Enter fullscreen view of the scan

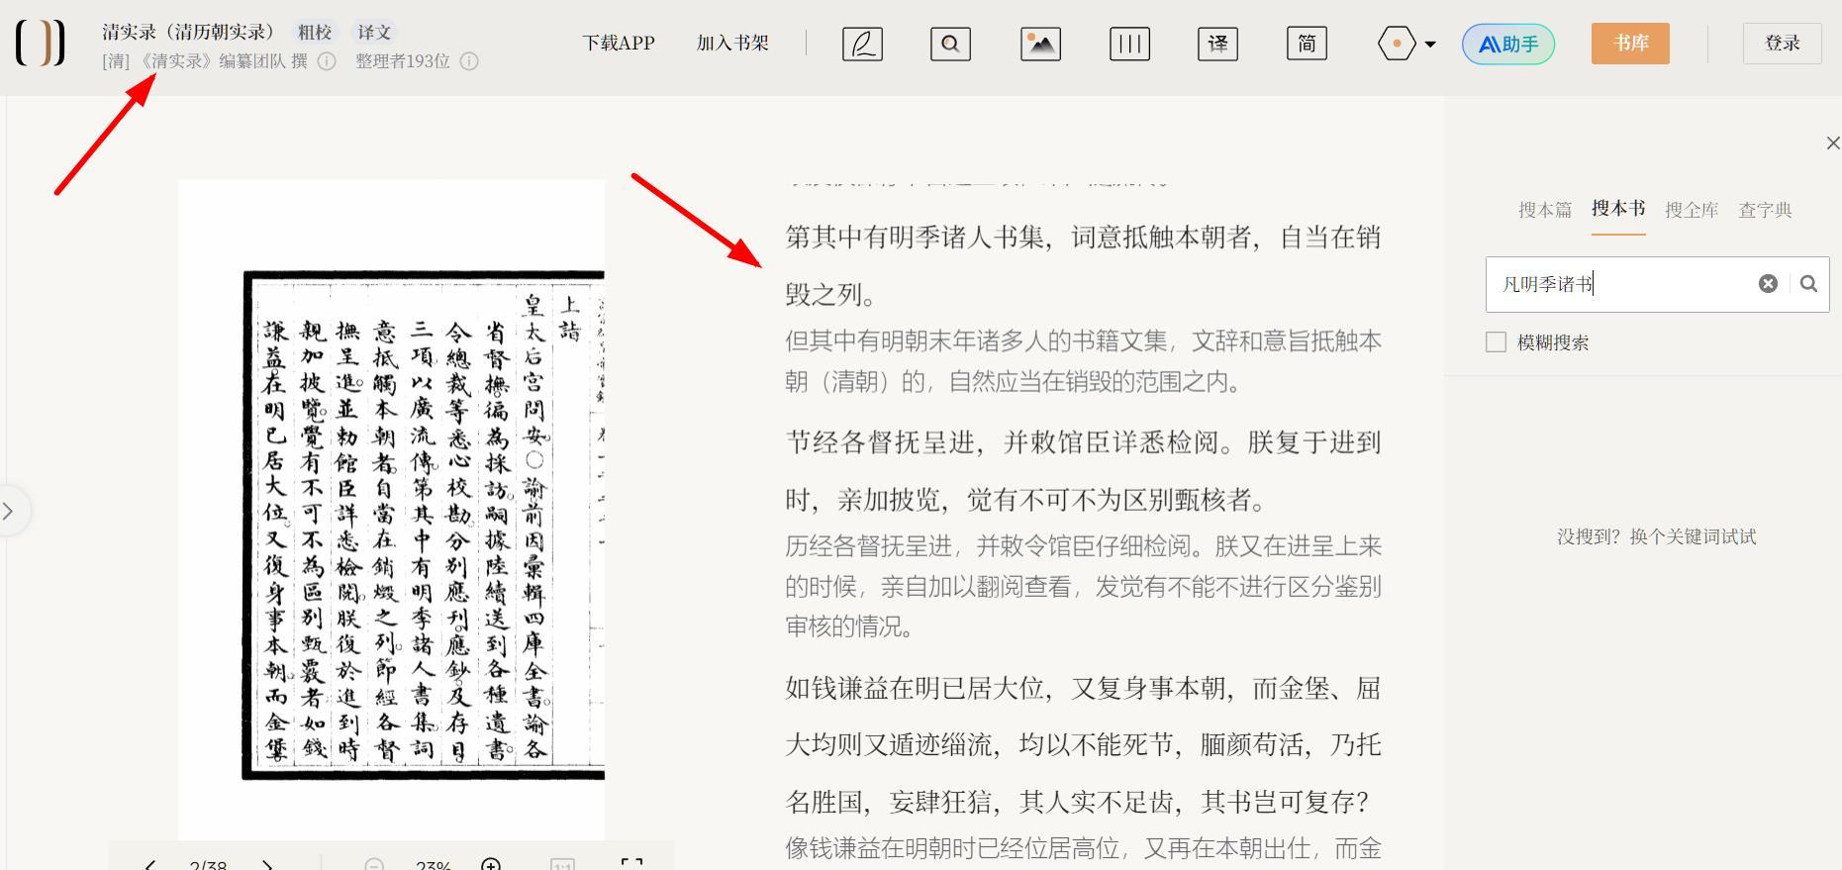pos(632,864)
